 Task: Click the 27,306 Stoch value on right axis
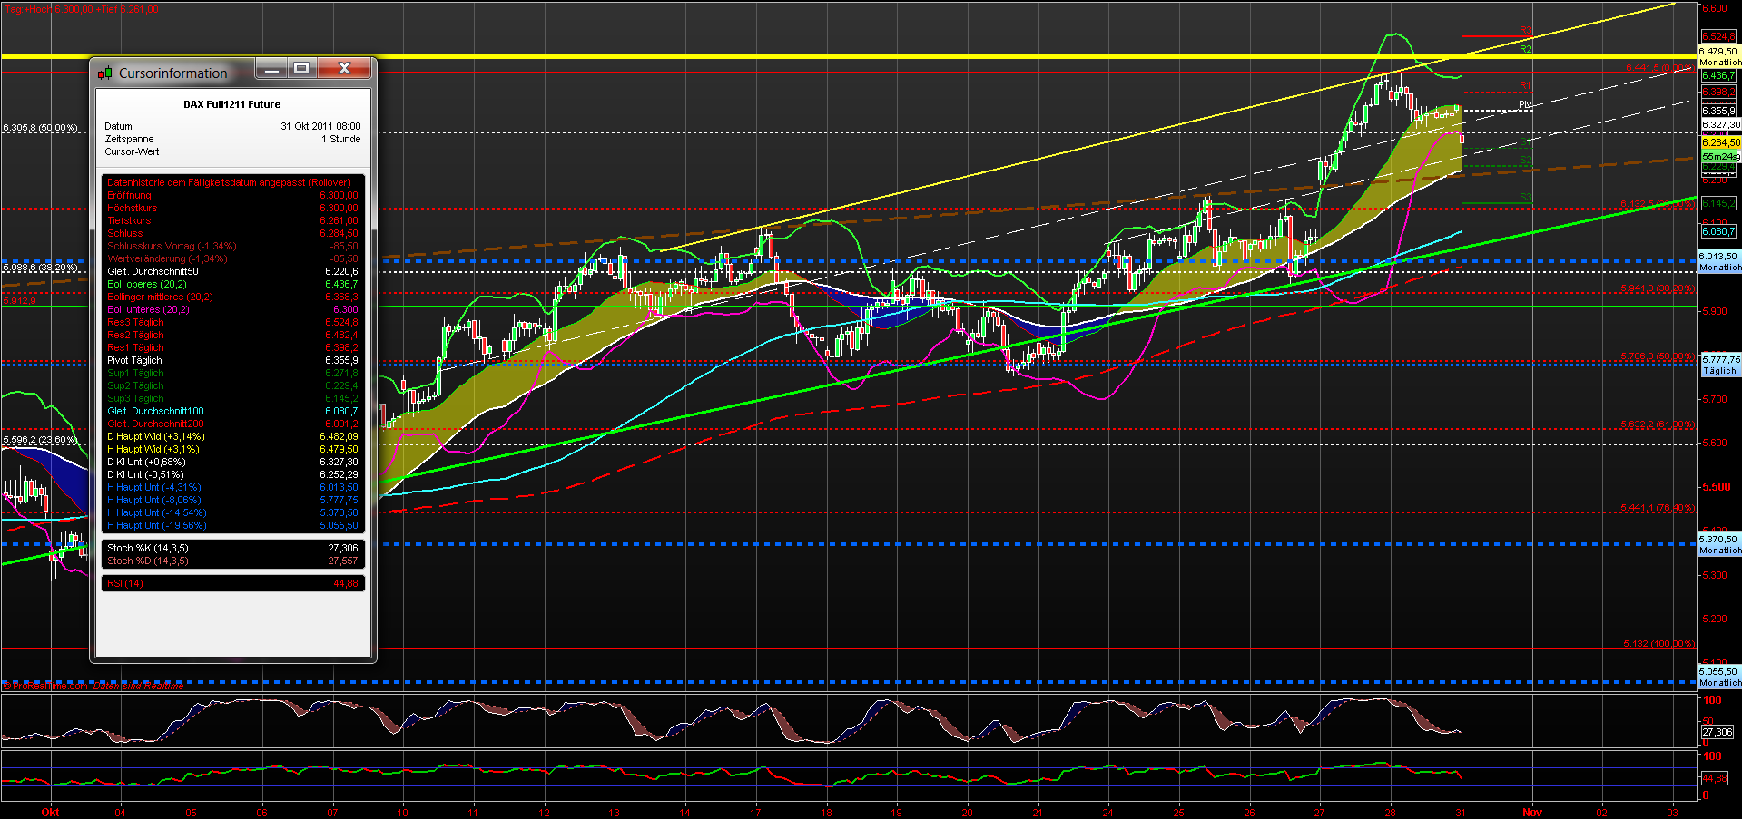tap(1718, 731)
